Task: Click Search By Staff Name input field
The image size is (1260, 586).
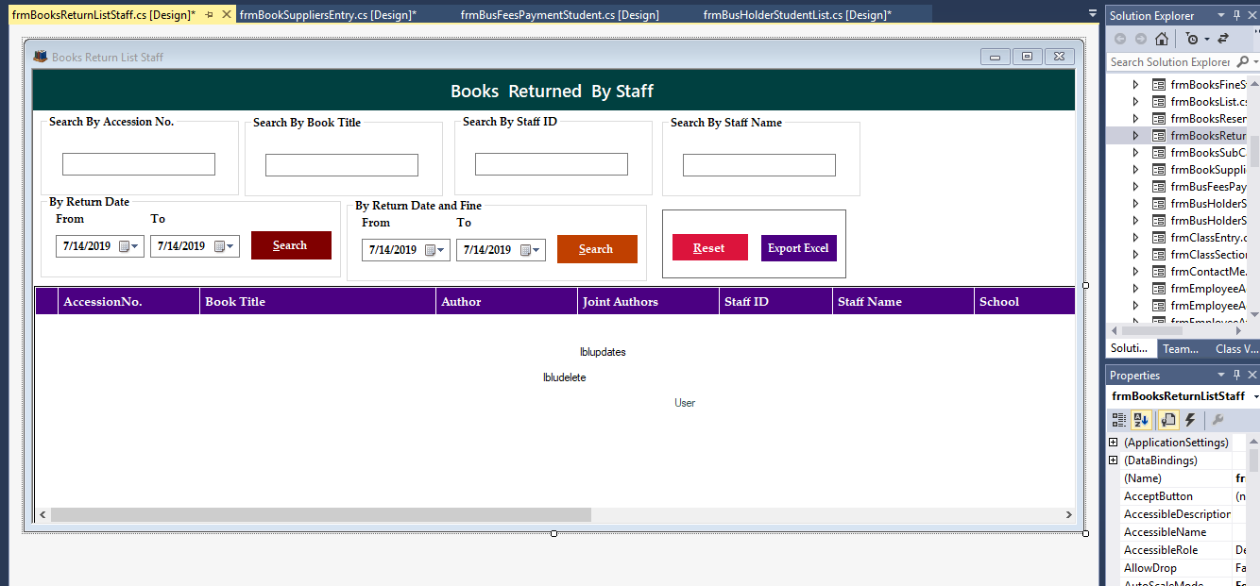Action: (x=759, y=165)
